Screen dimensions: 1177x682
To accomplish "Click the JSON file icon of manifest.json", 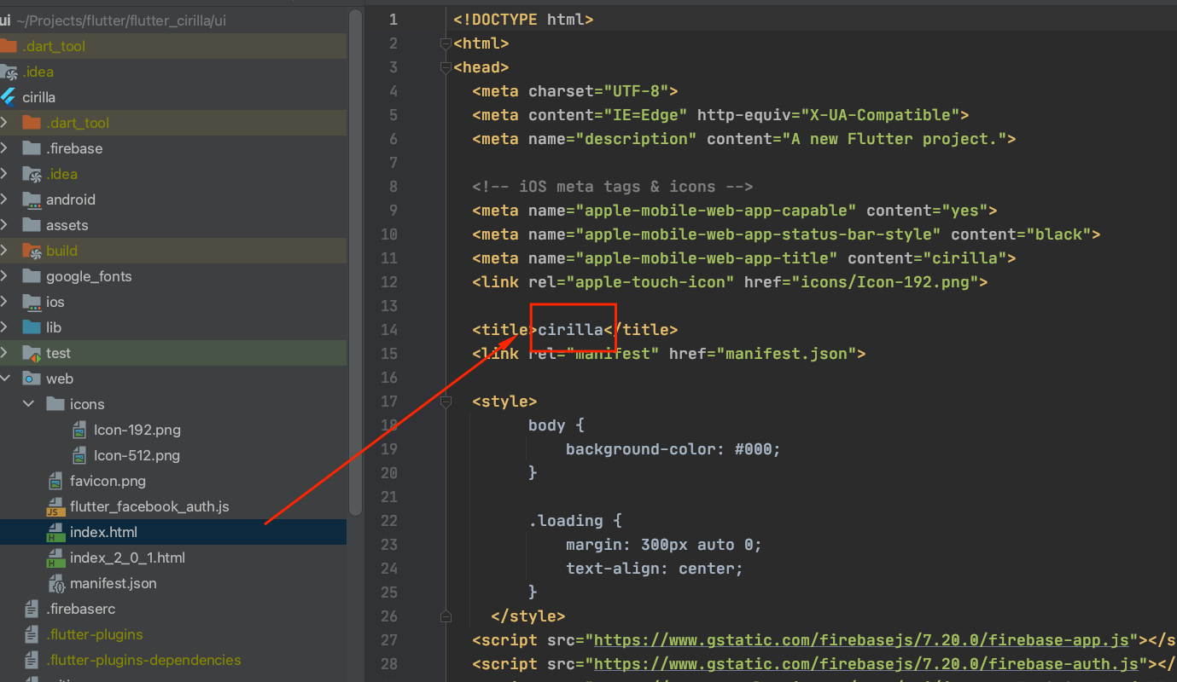I will 55,583.
